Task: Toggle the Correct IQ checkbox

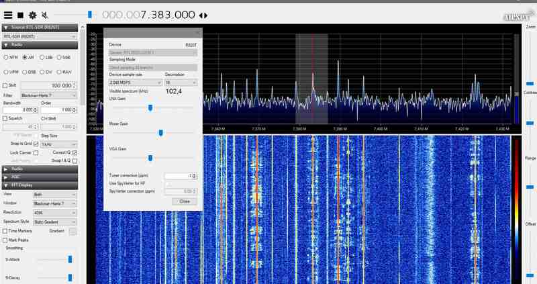Action: coord(75,152)
